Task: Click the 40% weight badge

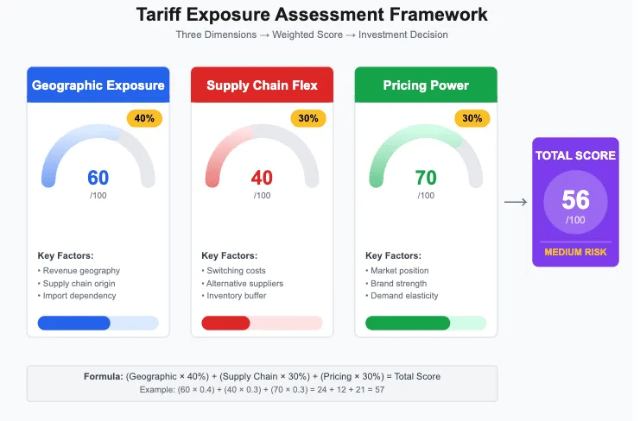Action: coord(144,118)
